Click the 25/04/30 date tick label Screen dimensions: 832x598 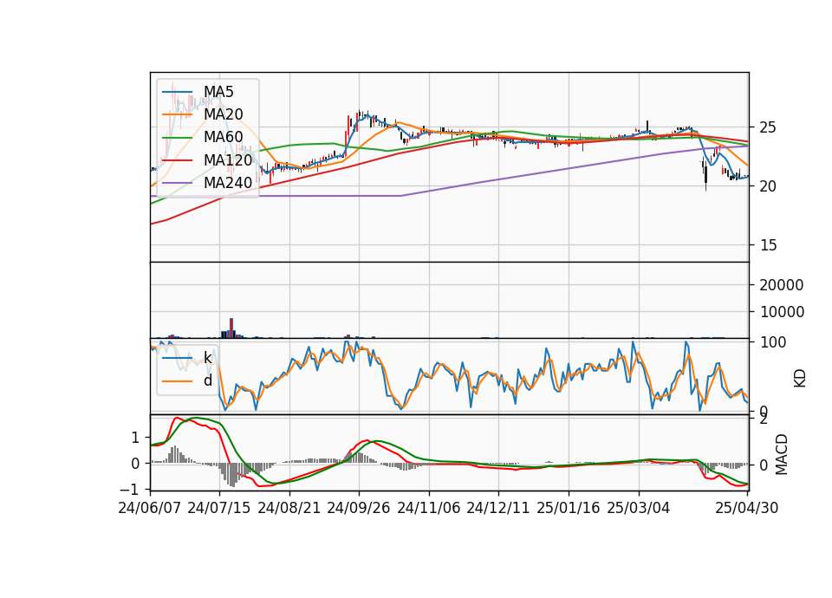pos(746,508)
